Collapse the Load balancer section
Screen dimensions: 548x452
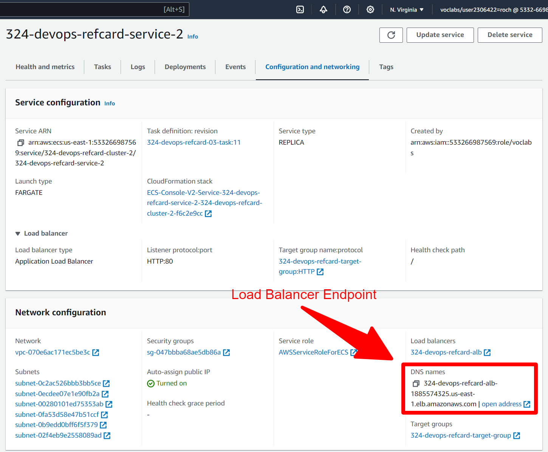[18, 234]
